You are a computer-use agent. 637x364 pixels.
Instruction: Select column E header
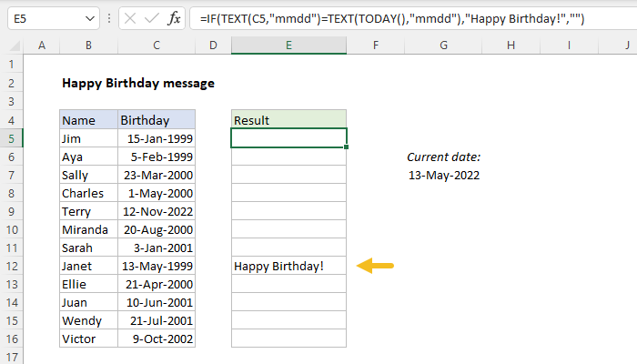click(288, 45)
